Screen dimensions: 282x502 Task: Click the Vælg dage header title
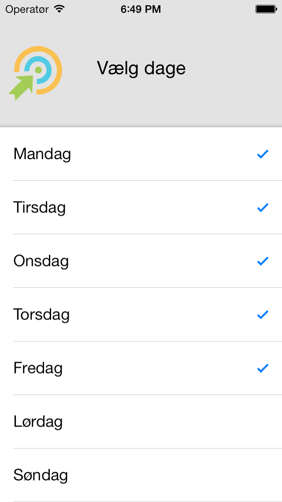click(x=141, y=69)
